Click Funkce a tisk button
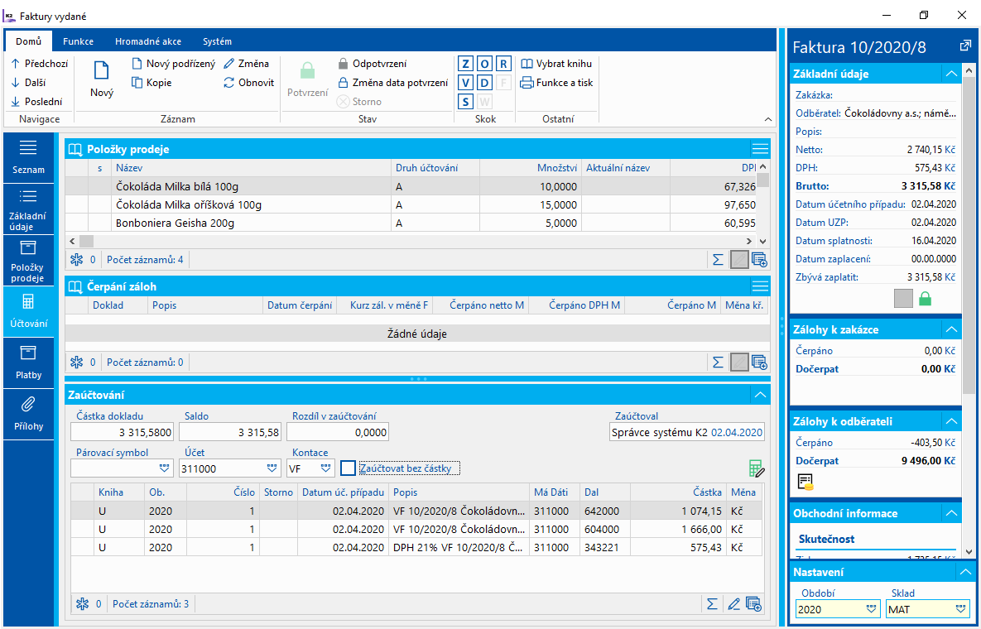 coord(557,83)
